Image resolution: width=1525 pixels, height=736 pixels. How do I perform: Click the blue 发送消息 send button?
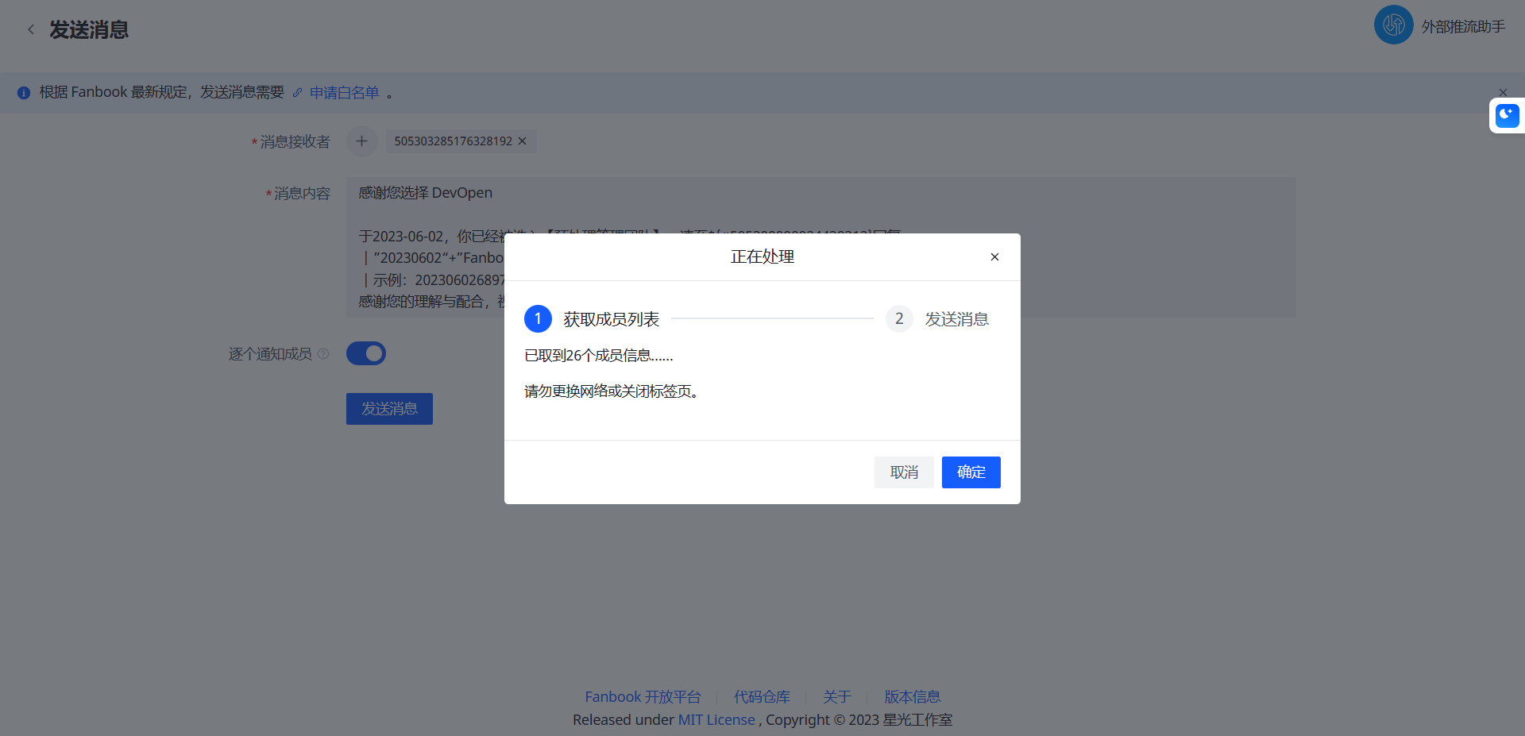pyautogui.click(x=389, y=408)
